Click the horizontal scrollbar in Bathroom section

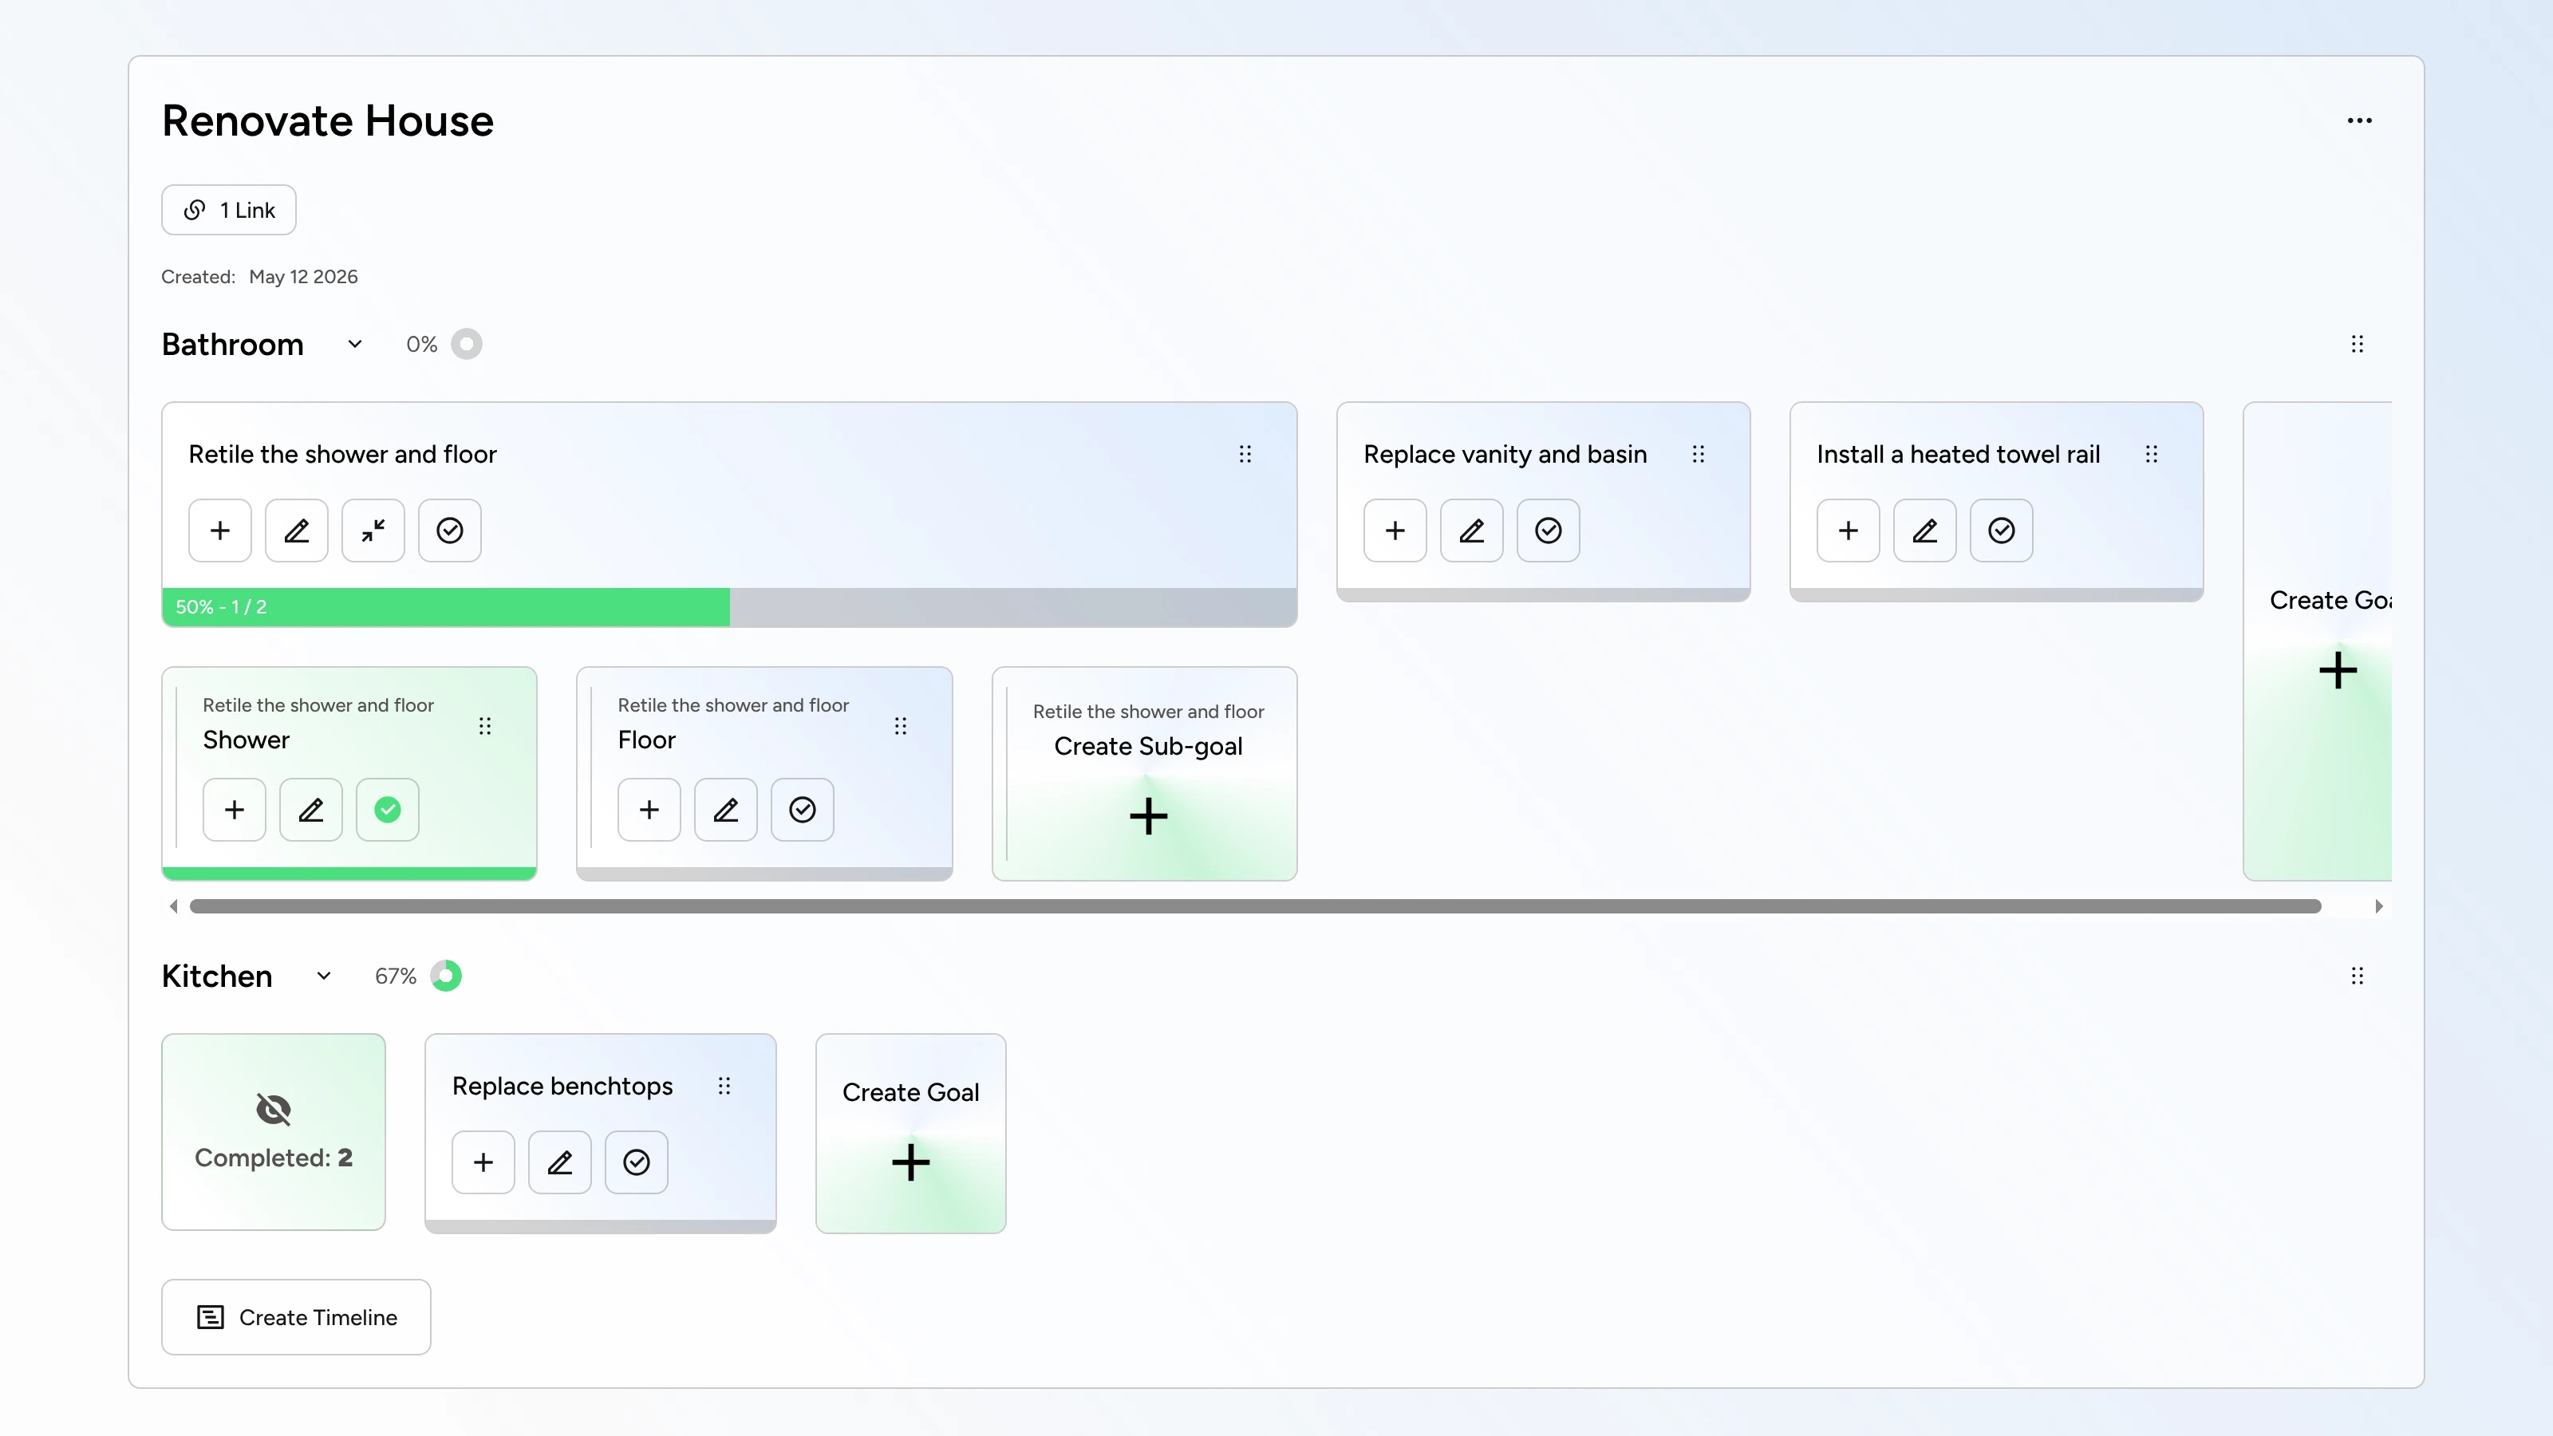[x=1255, y=907]
